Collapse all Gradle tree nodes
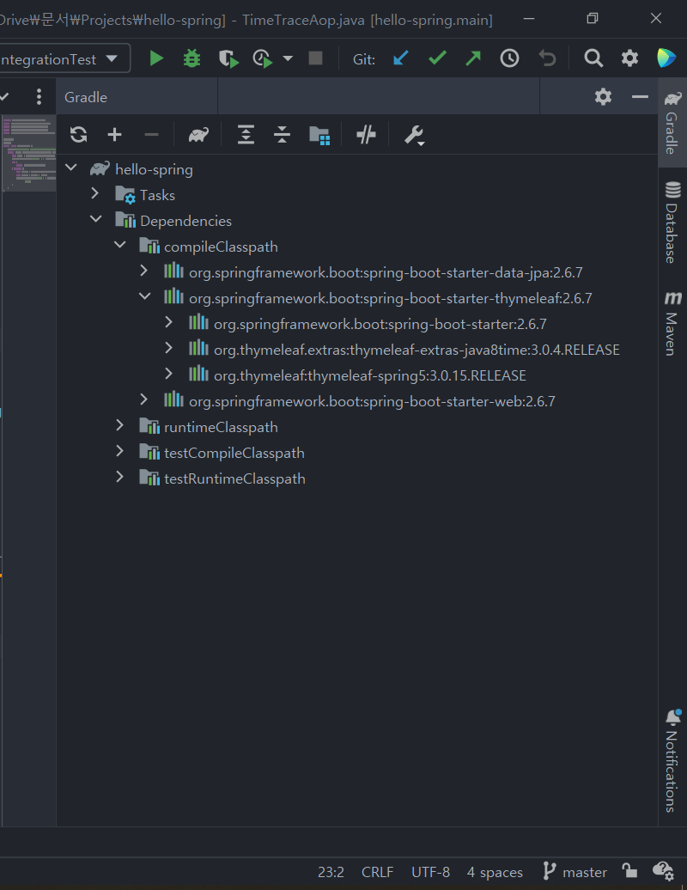This screenshot has width=687, height=890. (282, 135)
